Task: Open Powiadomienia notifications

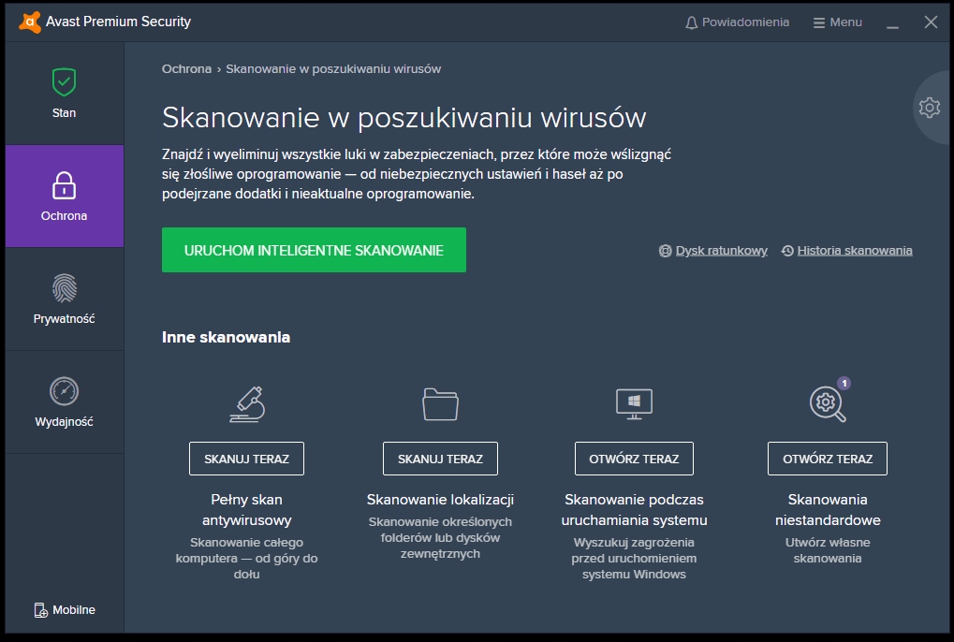Action: pyautogui.click(x=737, y=22)
